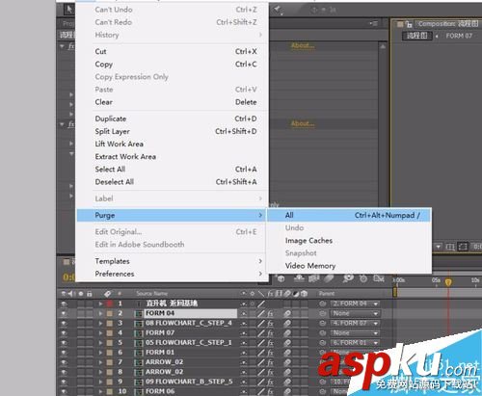Click parent pick whip on 05 FLOWCHART_C_STEP_1 layer
The height and width of the screenshot is (396, 482).
[323, 343]
